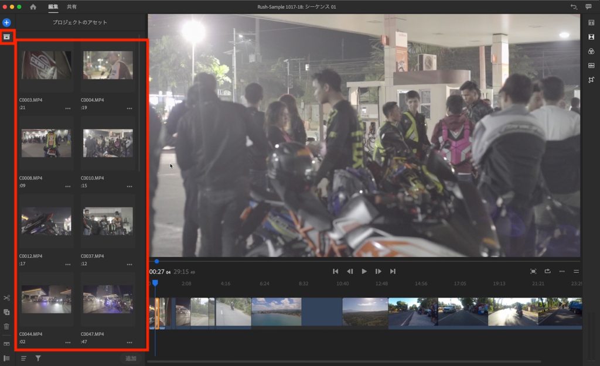Open the Titles panel in right sidebar
This screenshot has height=366, width=600.
click(591, 23)
